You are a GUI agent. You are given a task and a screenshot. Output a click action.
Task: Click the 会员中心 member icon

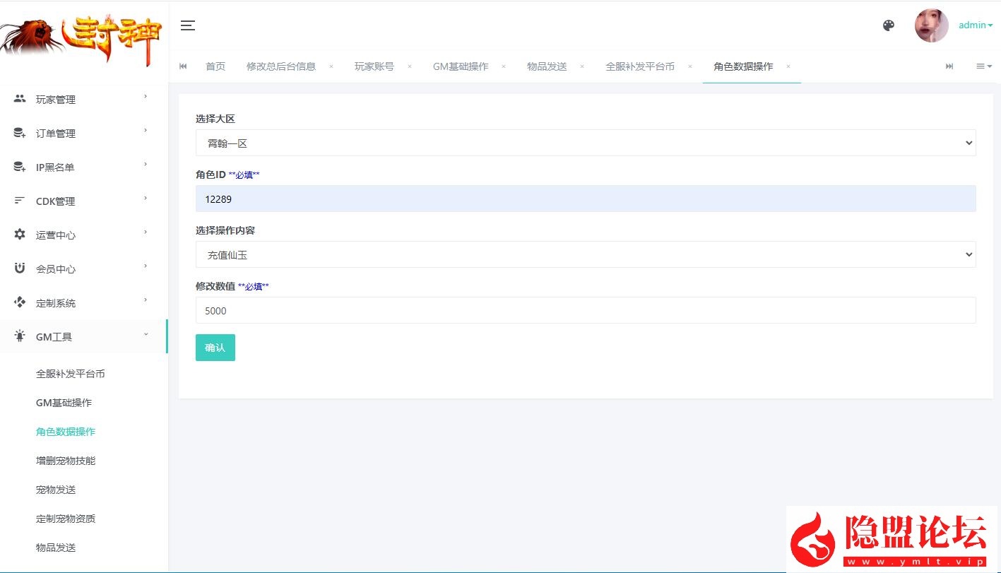(x=19, y=268)
